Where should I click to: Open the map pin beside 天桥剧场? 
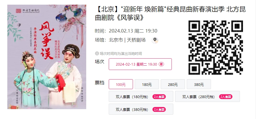155,40
